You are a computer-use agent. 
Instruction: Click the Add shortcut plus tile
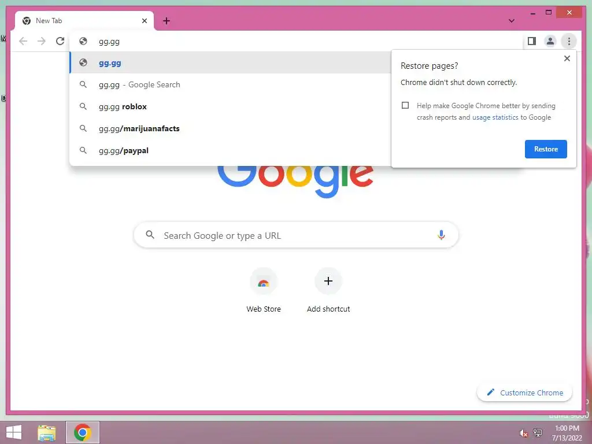(x=328, y=290)
